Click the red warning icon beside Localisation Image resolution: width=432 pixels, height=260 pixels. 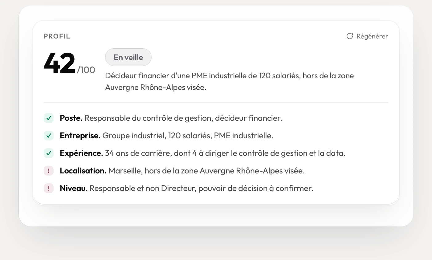(49, 171)
